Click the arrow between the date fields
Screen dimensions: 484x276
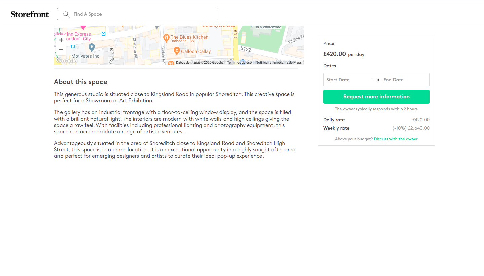pos(376,80)
